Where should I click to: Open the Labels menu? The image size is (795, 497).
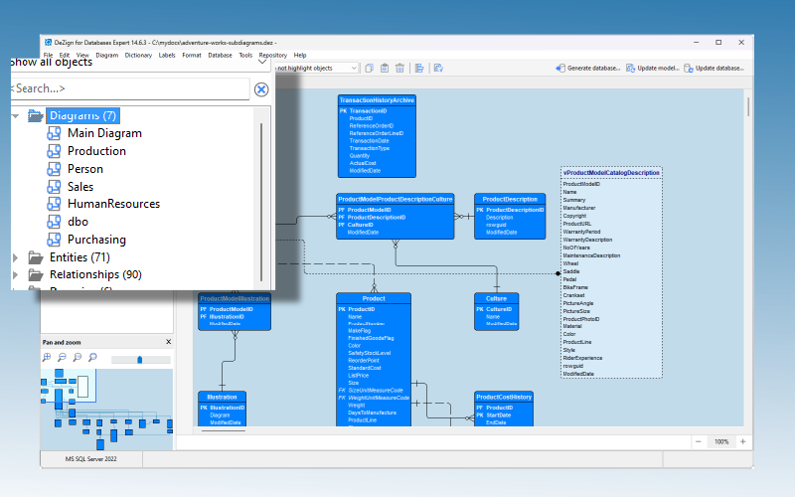pos(167,56)
